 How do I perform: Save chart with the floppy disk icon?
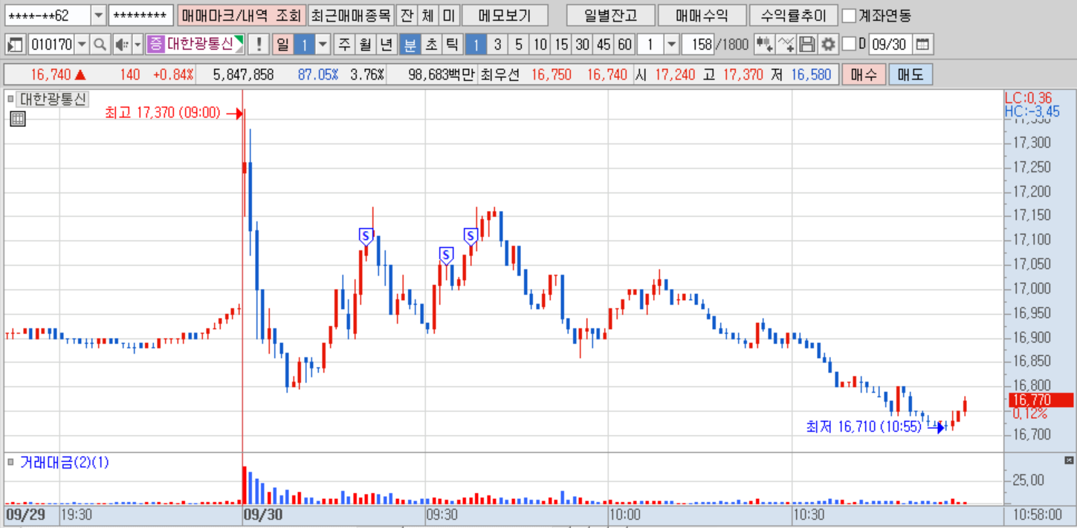pos(807,45)
